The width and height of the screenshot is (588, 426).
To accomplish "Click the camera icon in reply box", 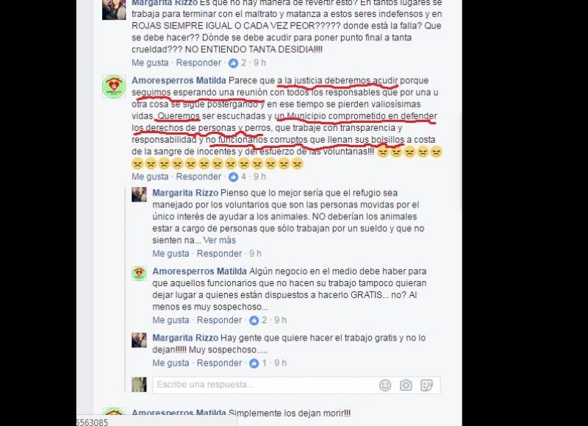I will coord(406,385).
